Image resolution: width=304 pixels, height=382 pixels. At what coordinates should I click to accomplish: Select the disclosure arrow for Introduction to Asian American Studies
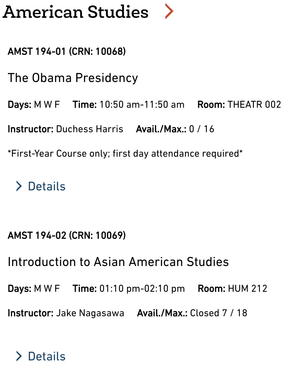18,356
